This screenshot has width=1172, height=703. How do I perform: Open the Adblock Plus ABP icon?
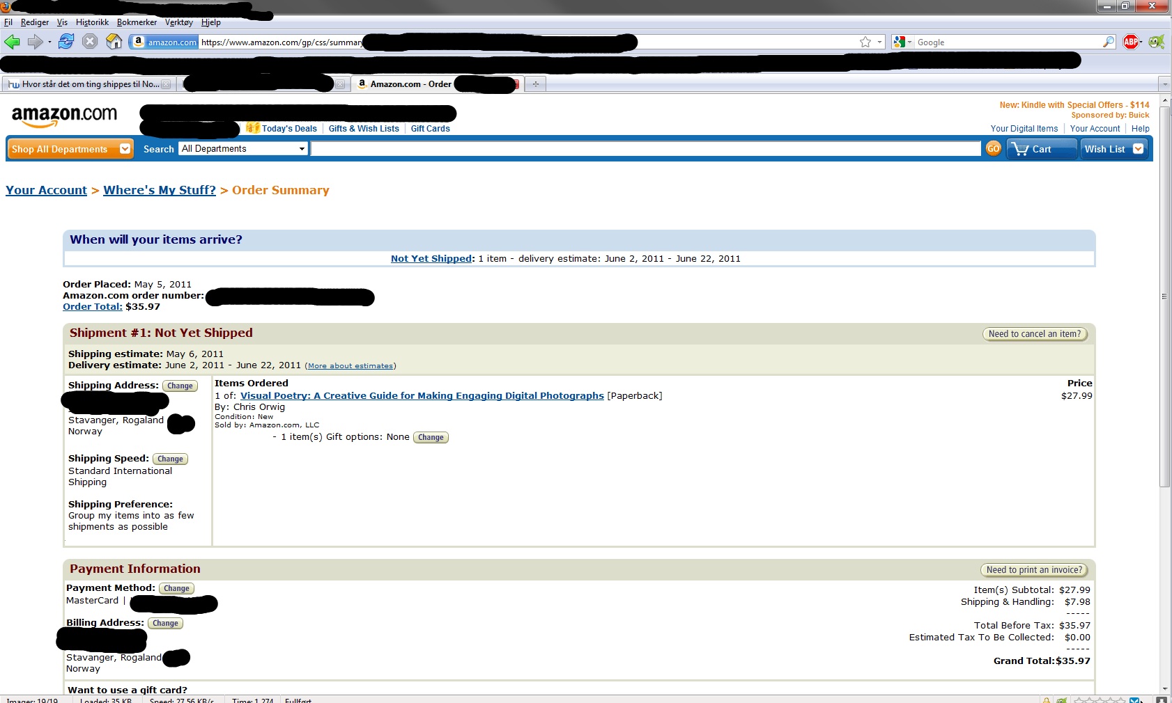[1130, 42]
